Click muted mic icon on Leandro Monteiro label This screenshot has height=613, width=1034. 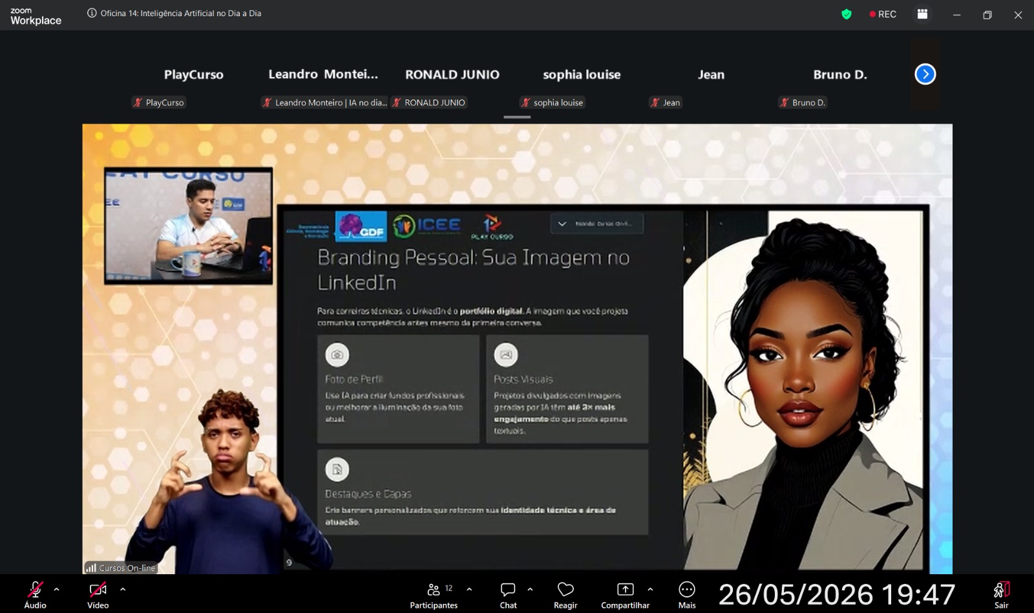267,102
